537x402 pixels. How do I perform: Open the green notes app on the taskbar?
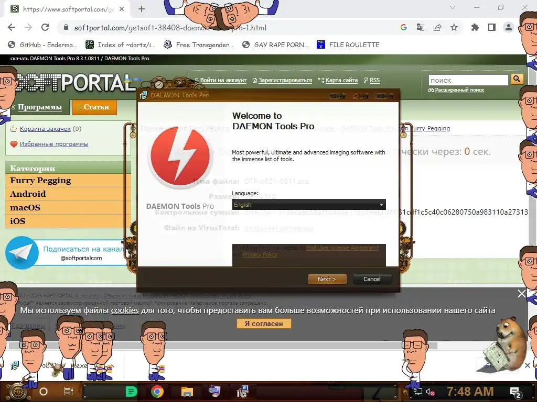click(131, 392)
